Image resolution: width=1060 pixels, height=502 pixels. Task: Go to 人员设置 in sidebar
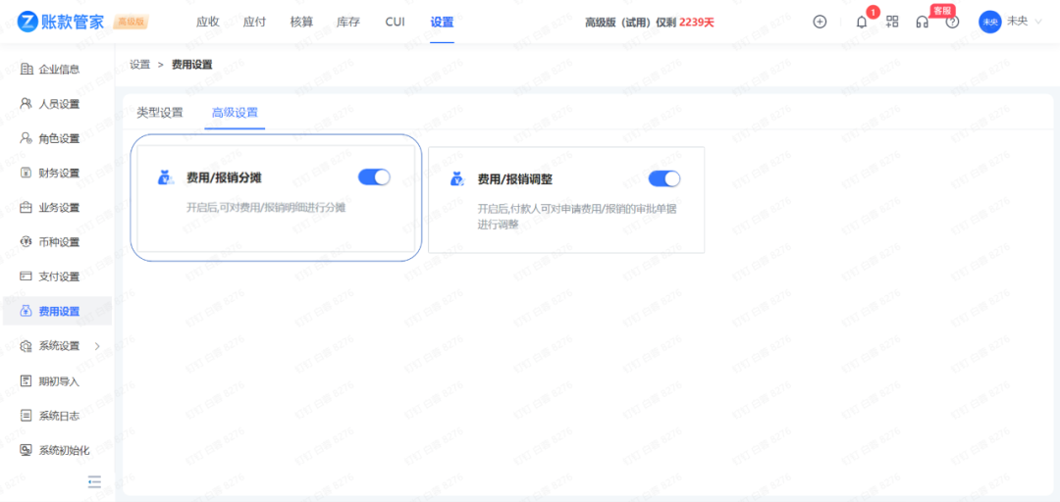pos(59,104)
